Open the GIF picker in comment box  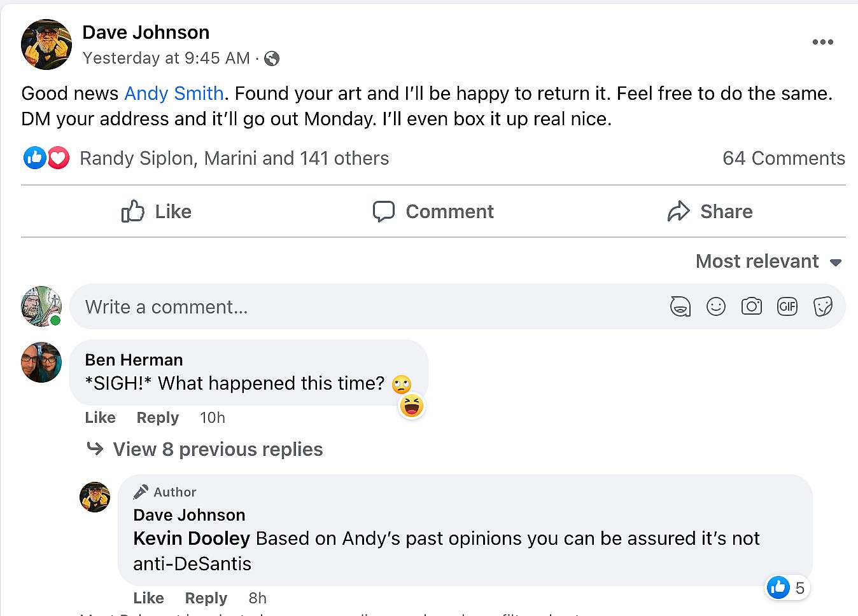[x=787, y=307]
